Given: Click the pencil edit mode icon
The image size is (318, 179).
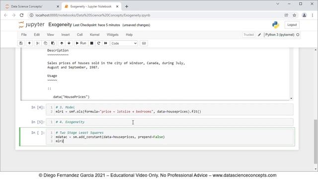Looking at the screenshot, I should click(259, 35).
